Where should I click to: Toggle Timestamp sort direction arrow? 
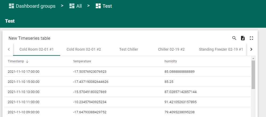27,61
